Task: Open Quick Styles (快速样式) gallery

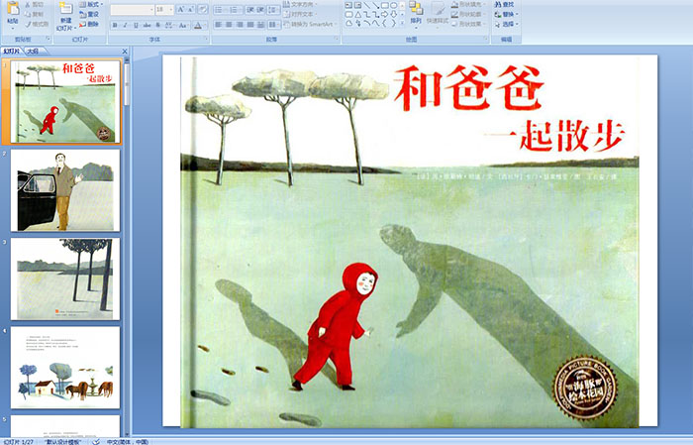Action: tap(438, 13)
